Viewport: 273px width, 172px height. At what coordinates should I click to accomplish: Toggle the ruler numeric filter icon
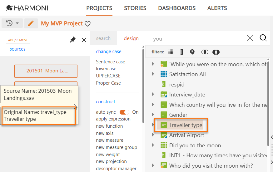pos(181,52)
